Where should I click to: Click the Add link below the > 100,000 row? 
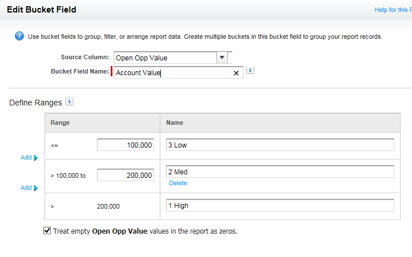point(26,187)
